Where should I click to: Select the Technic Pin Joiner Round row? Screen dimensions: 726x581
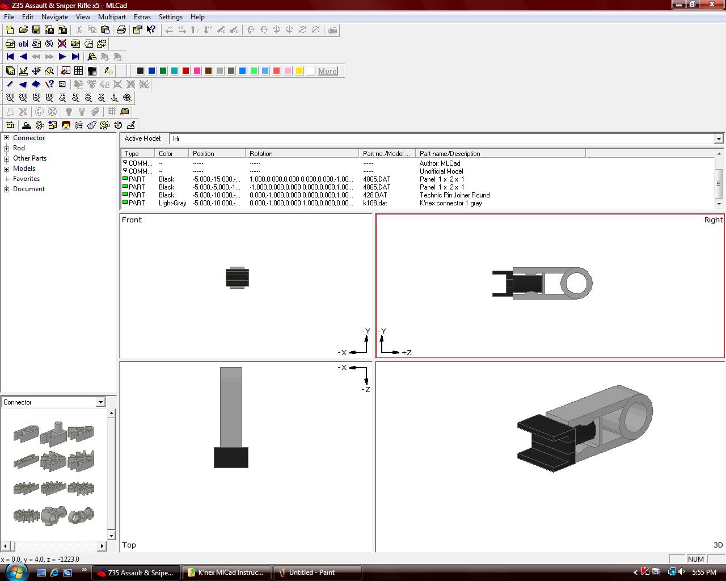tap(419, 195)
